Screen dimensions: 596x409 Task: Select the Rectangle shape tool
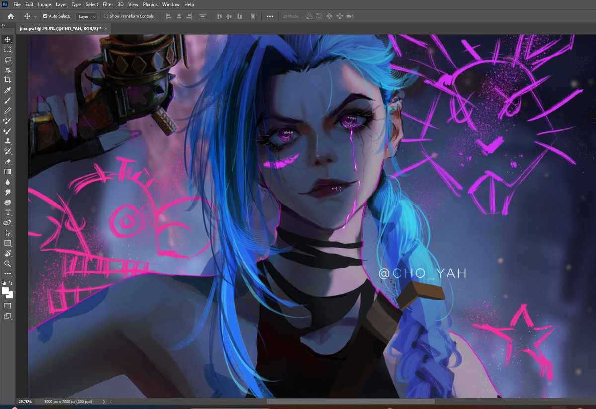tap(8, 243)
